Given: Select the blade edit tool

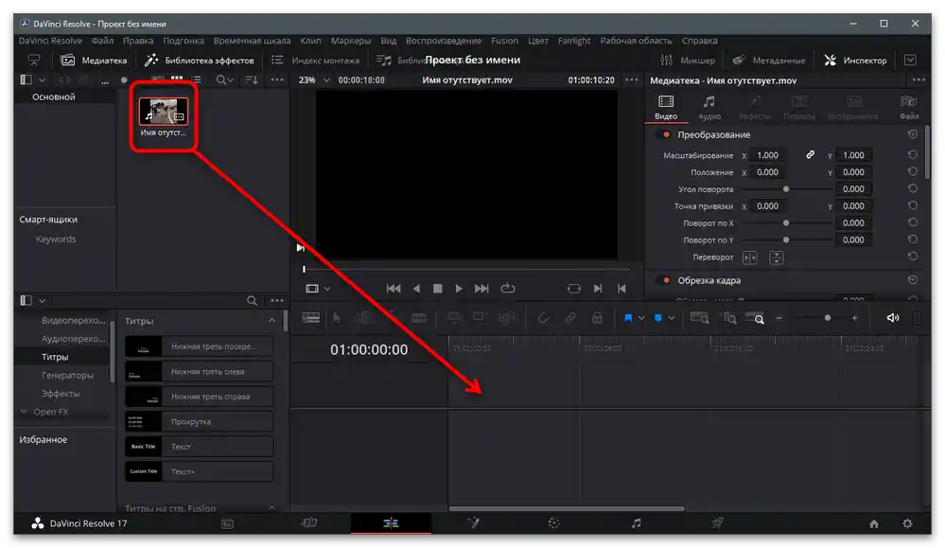Looking at the screenshot, I should (419, 318).
